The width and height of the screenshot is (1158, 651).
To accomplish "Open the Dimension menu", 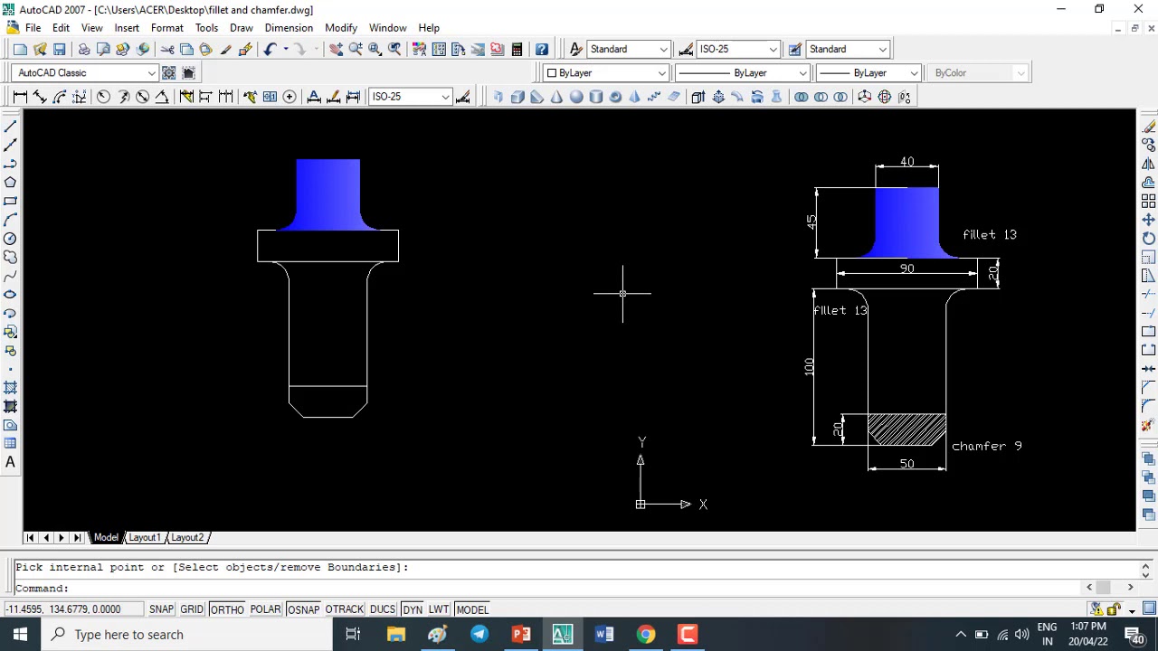I will (x=289, y=27).
